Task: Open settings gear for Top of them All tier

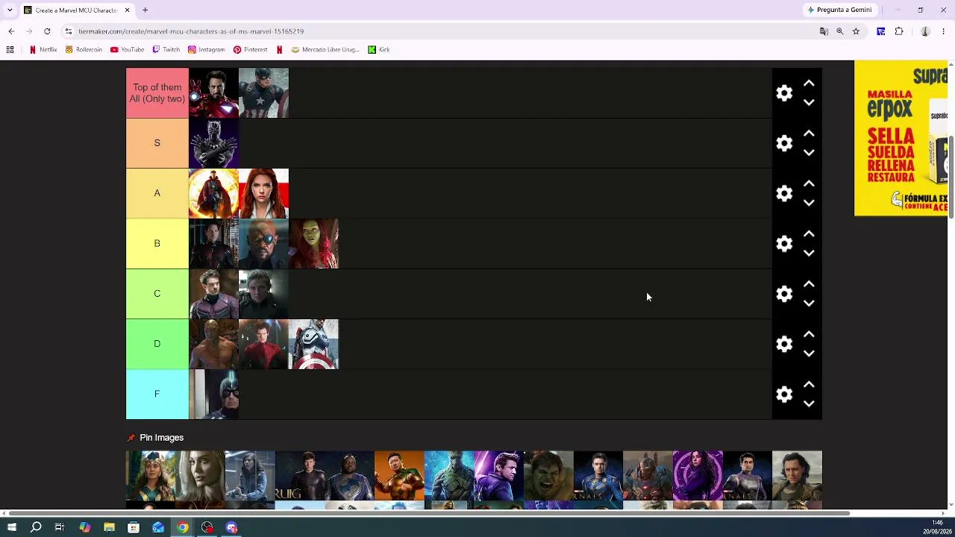Action: tap(784, 93)
